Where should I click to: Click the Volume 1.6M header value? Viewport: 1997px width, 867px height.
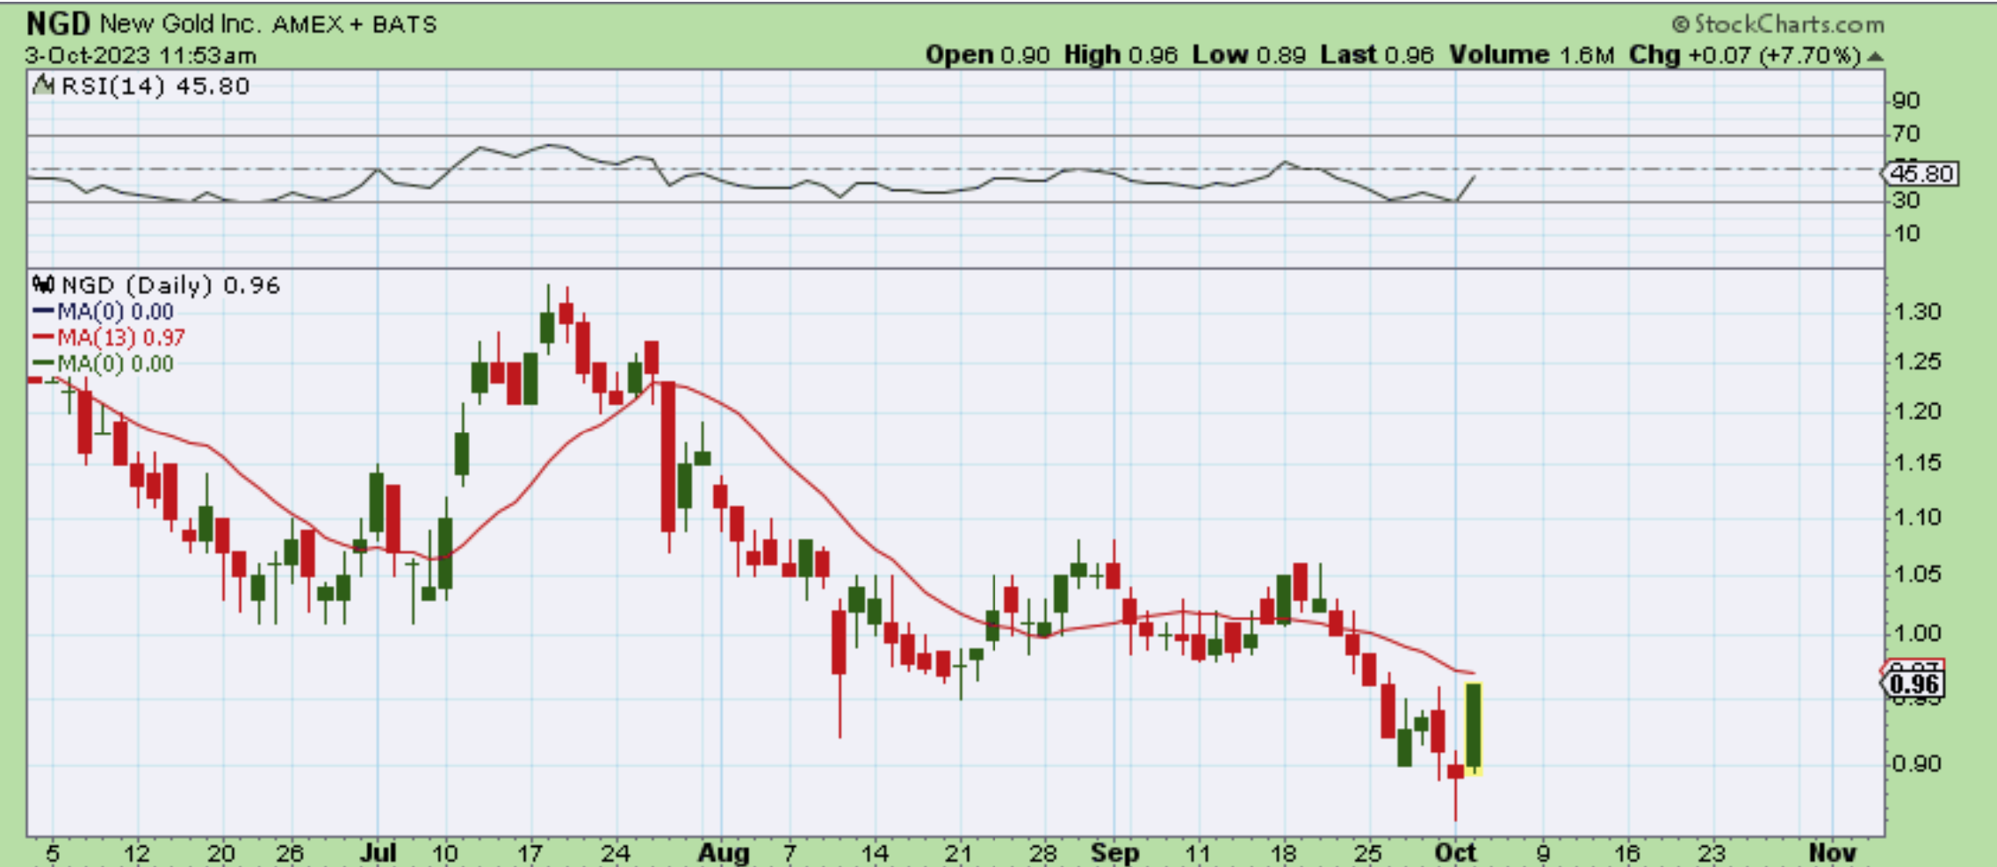coord(1531,55)
